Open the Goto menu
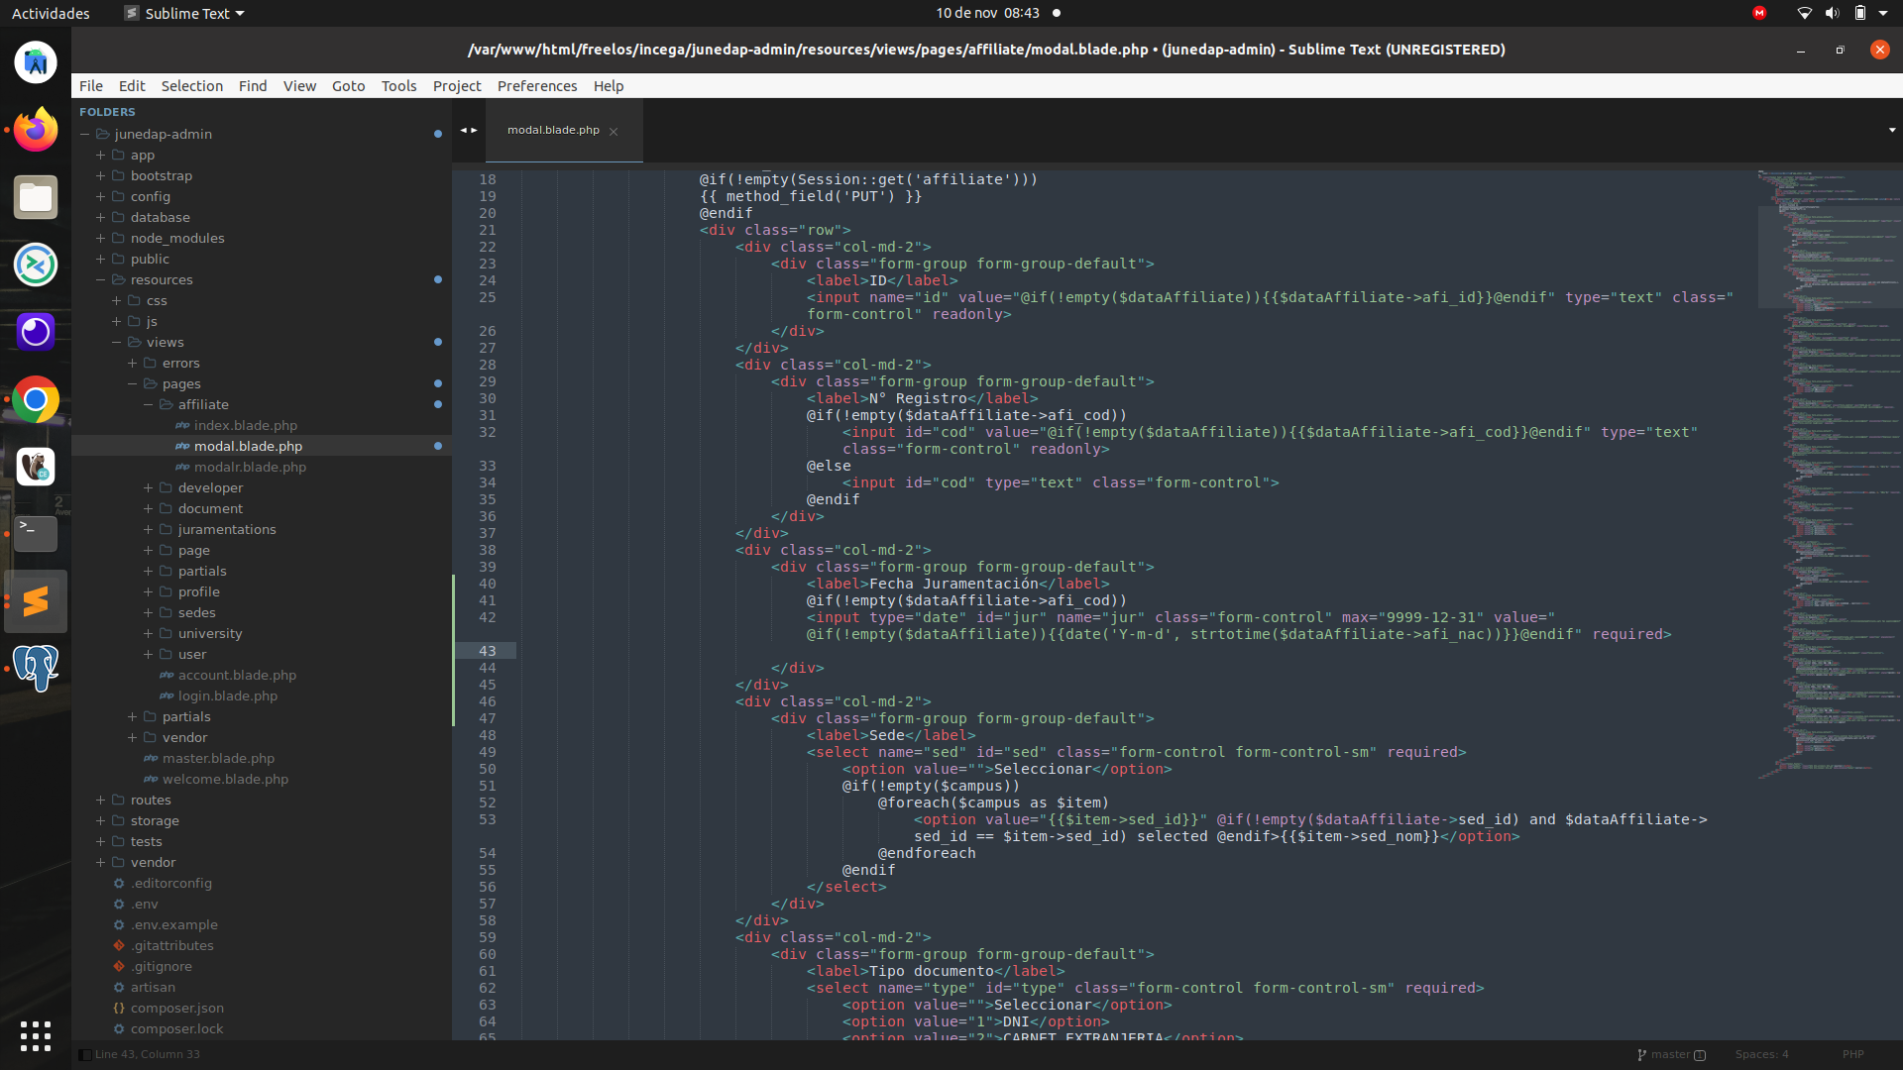This screenshot has height=1070, width=1903. pyautogui.click(x=348, y=86)
